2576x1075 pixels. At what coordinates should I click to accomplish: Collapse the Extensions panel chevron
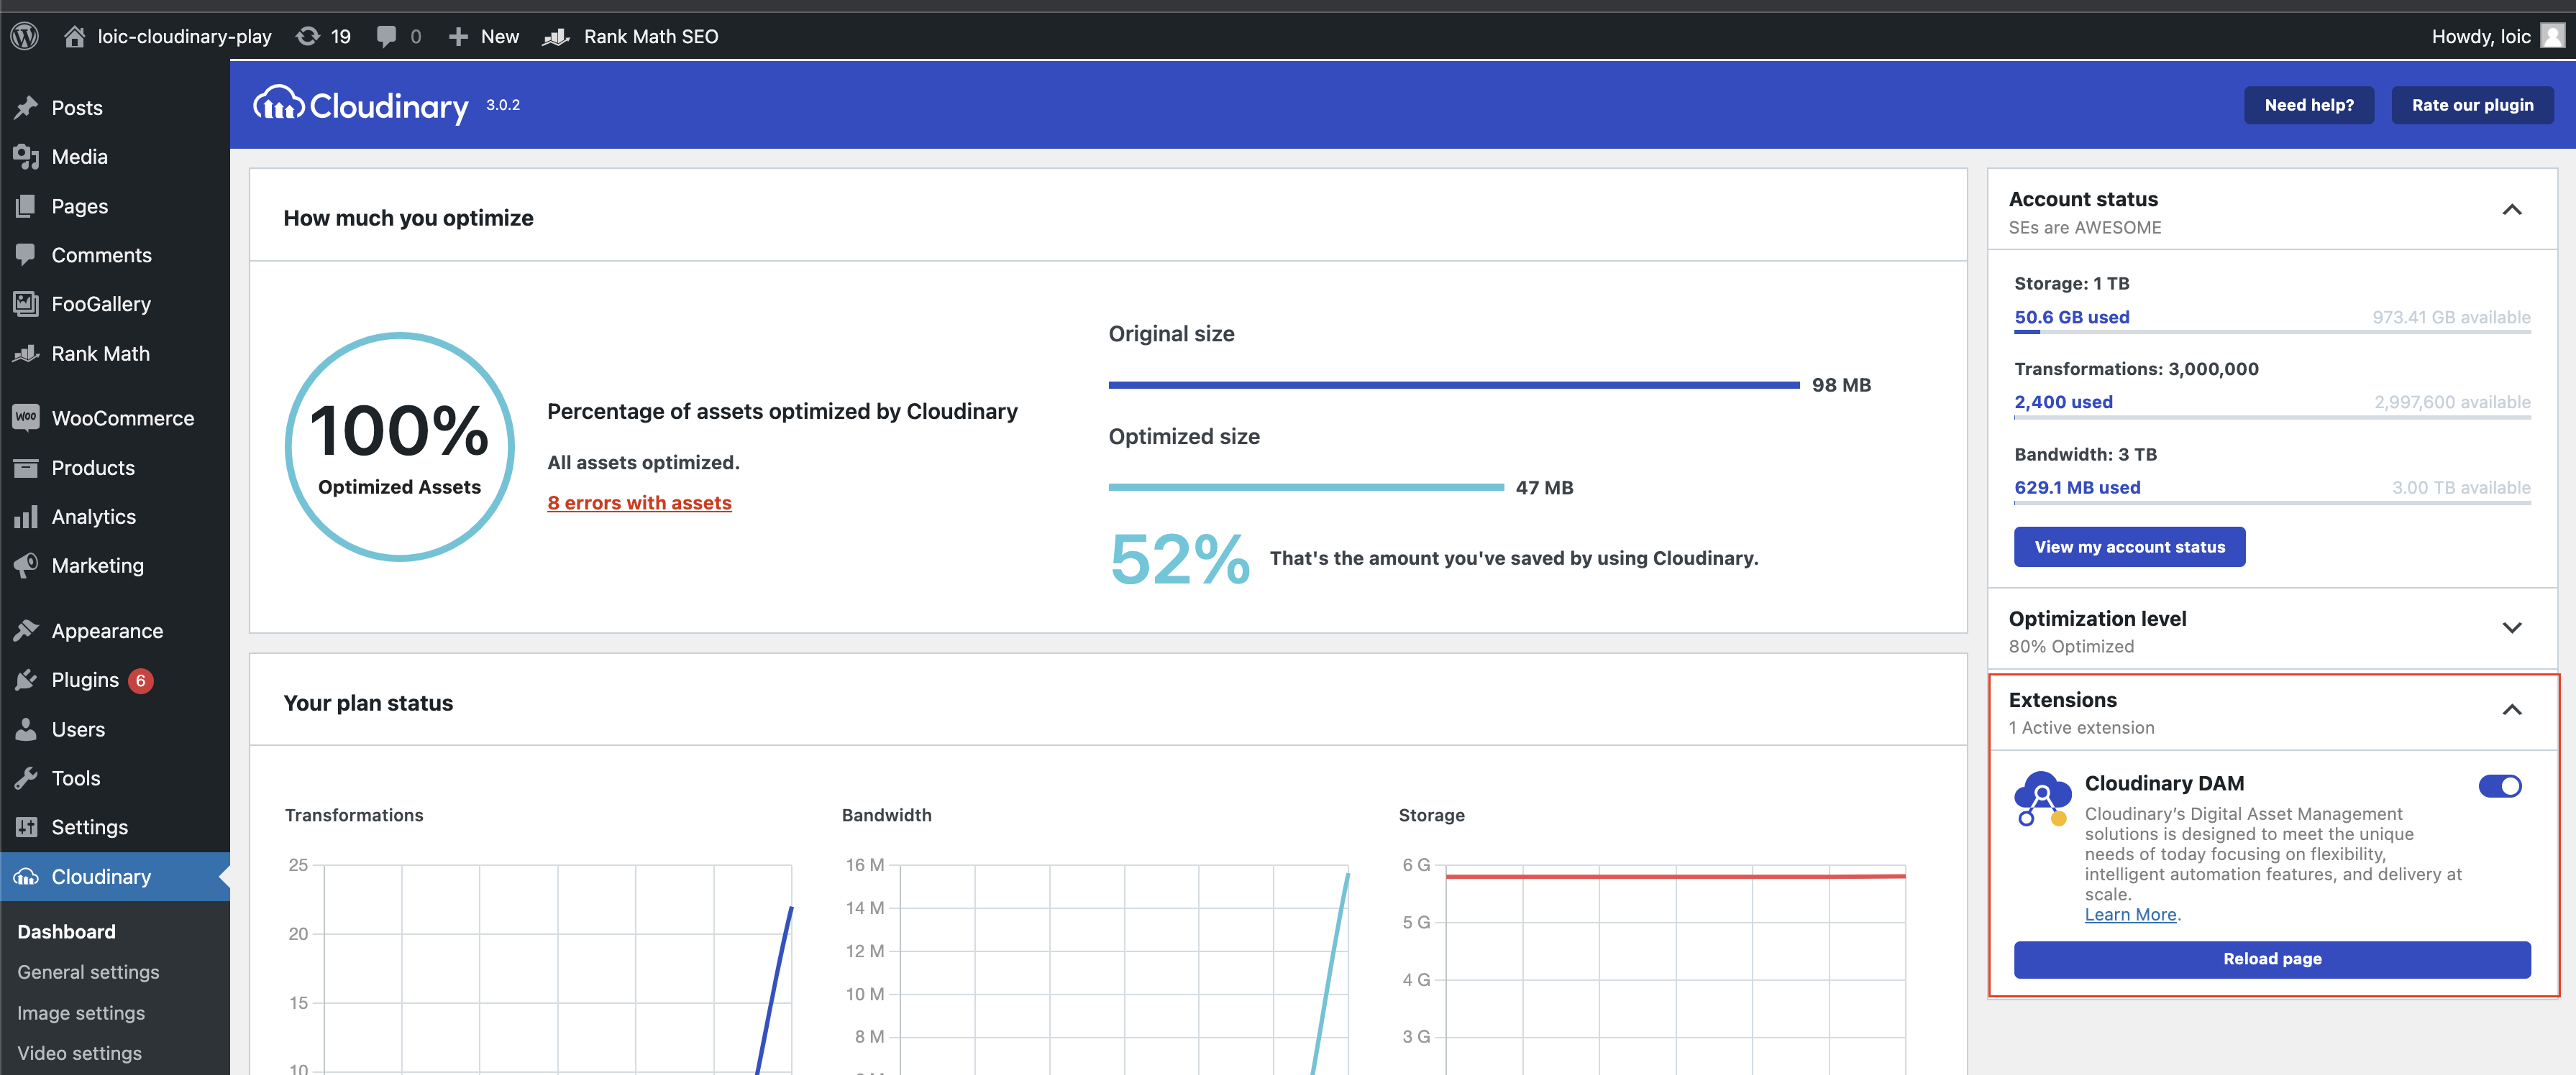(2512, 711)
